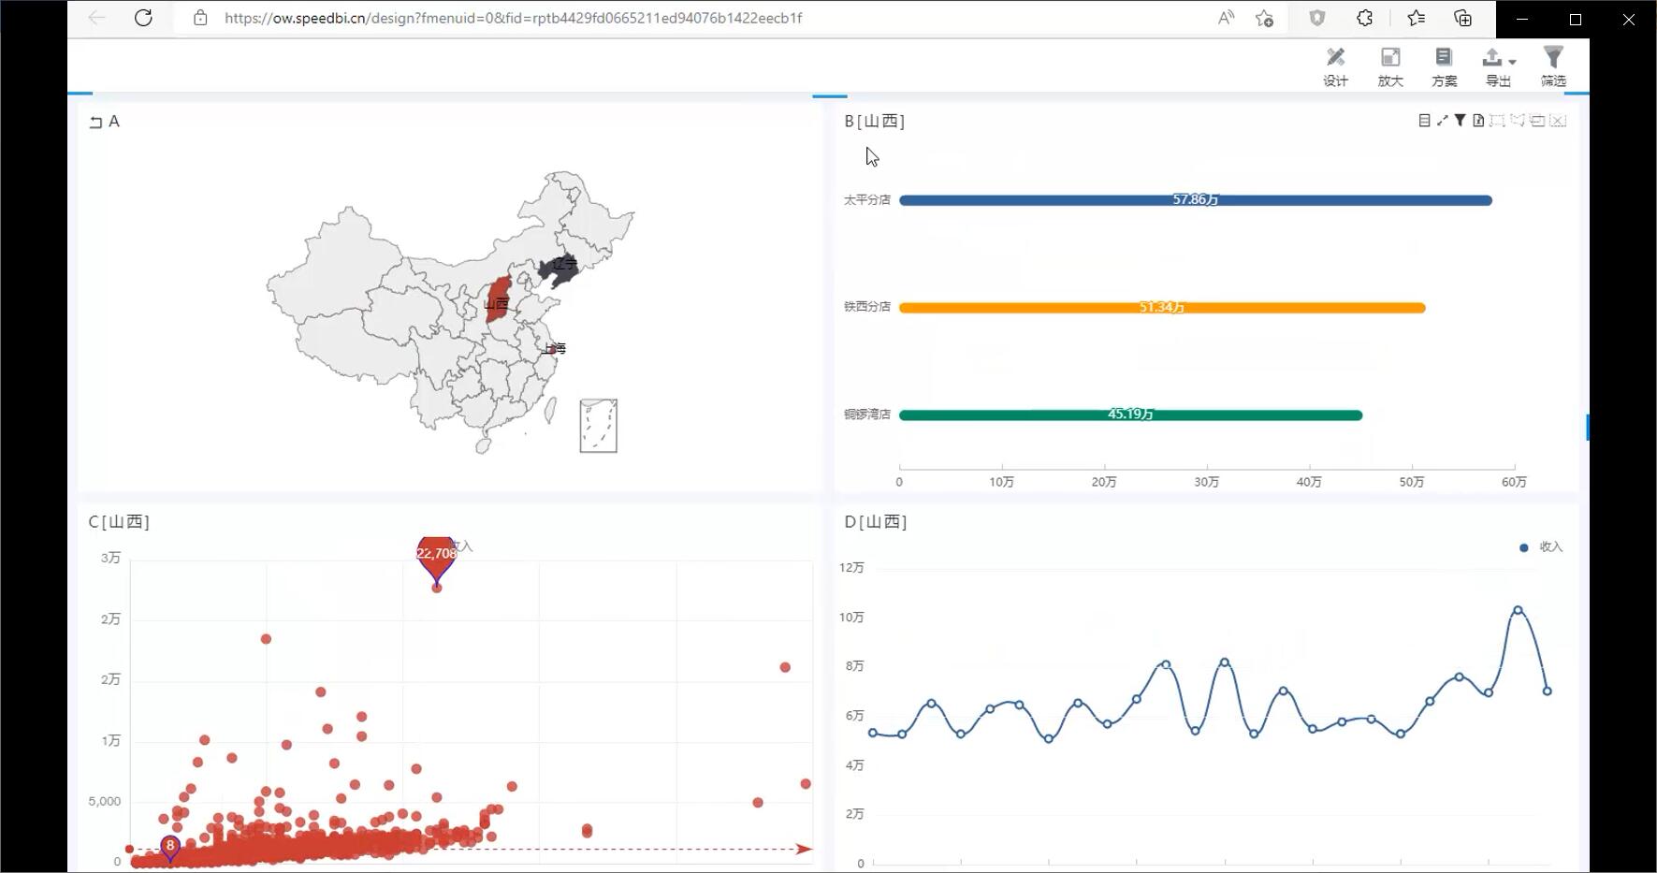The width and height of the screenshot is (1657, 873).
Task: Export chart B using the Excel file icon
Action: pos(1478,121)
